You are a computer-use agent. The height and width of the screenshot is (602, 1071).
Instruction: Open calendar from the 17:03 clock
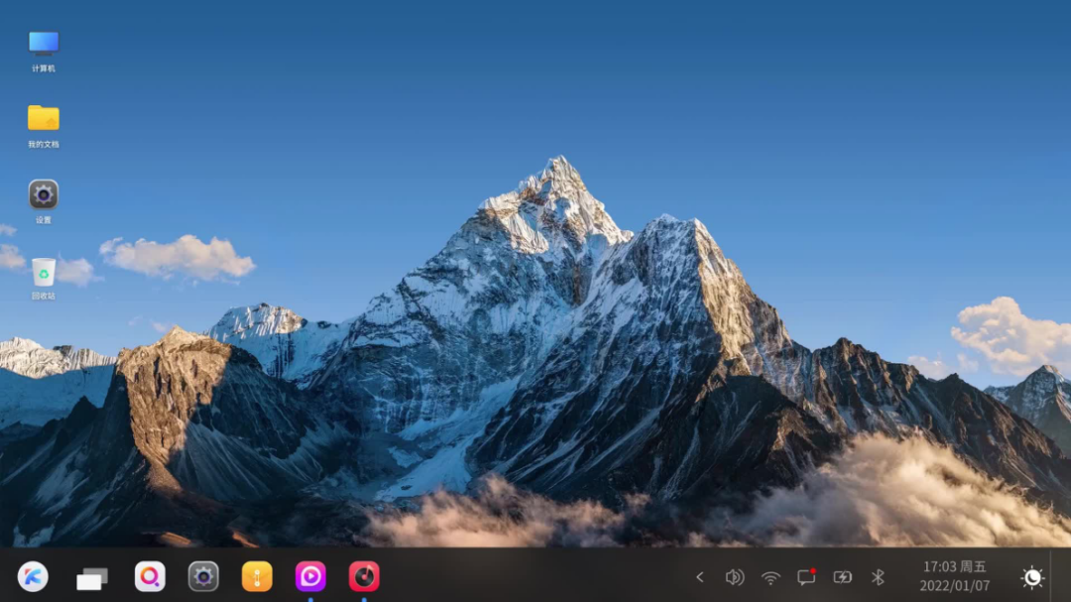pyautogui.click(x=954, y=576)
